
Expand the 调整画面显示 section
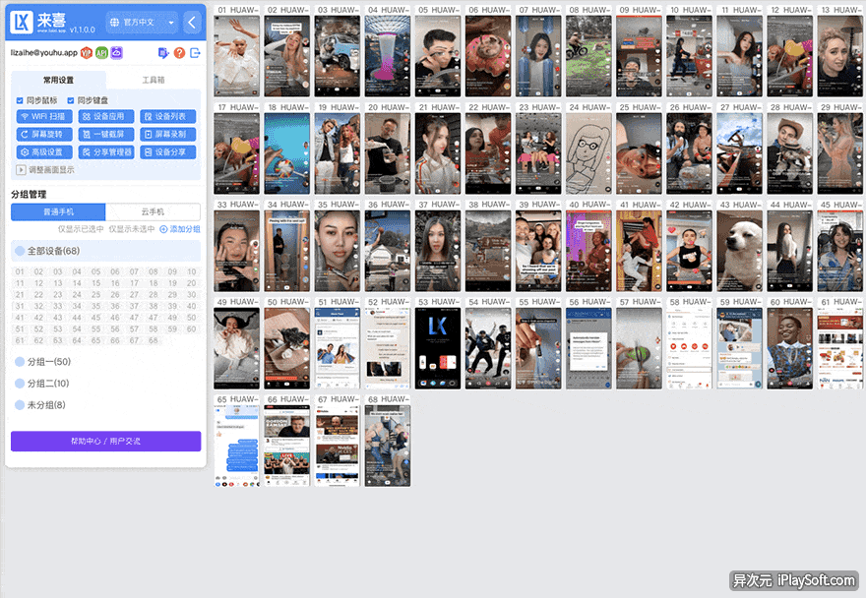45,169
